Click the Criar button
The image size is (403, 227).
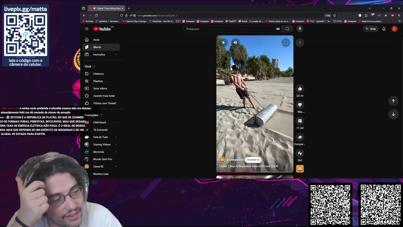pyautogui.click(x=371, y=29)
